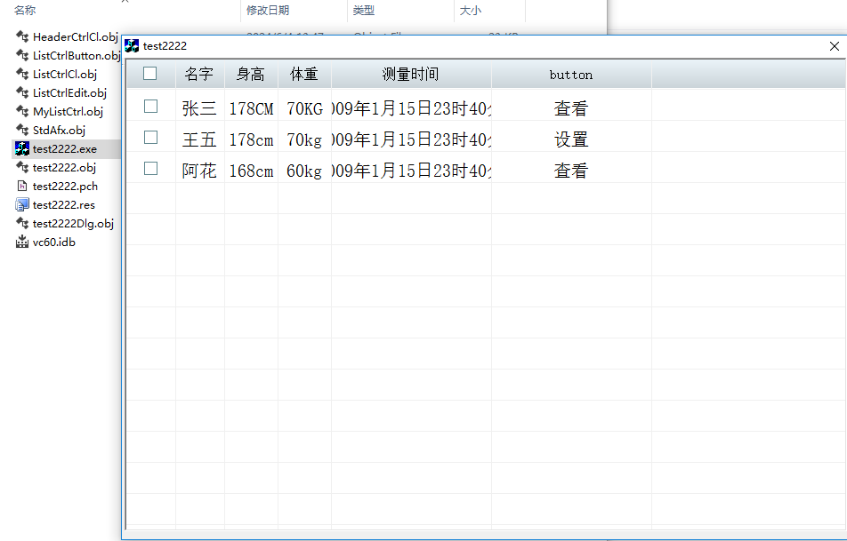Select the file name test2222.exe
Viewport: 847px width, 541px height.
[65, 149]
